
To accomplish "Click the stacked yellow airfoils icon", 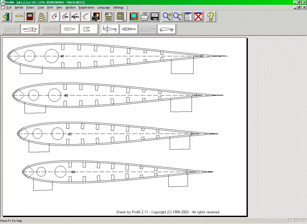I will tap(42, 17).
